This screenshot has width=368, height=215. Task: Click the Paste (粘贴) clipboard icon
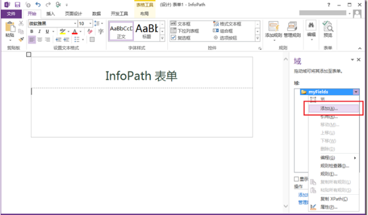click(x=10, y=27)
